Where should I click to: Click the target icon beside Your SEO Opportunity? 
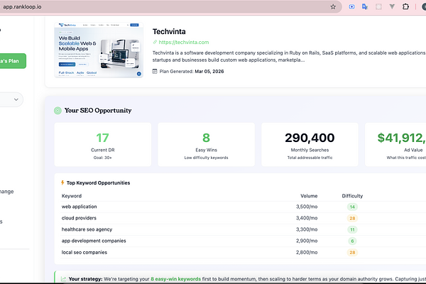(x=58, y=110)
